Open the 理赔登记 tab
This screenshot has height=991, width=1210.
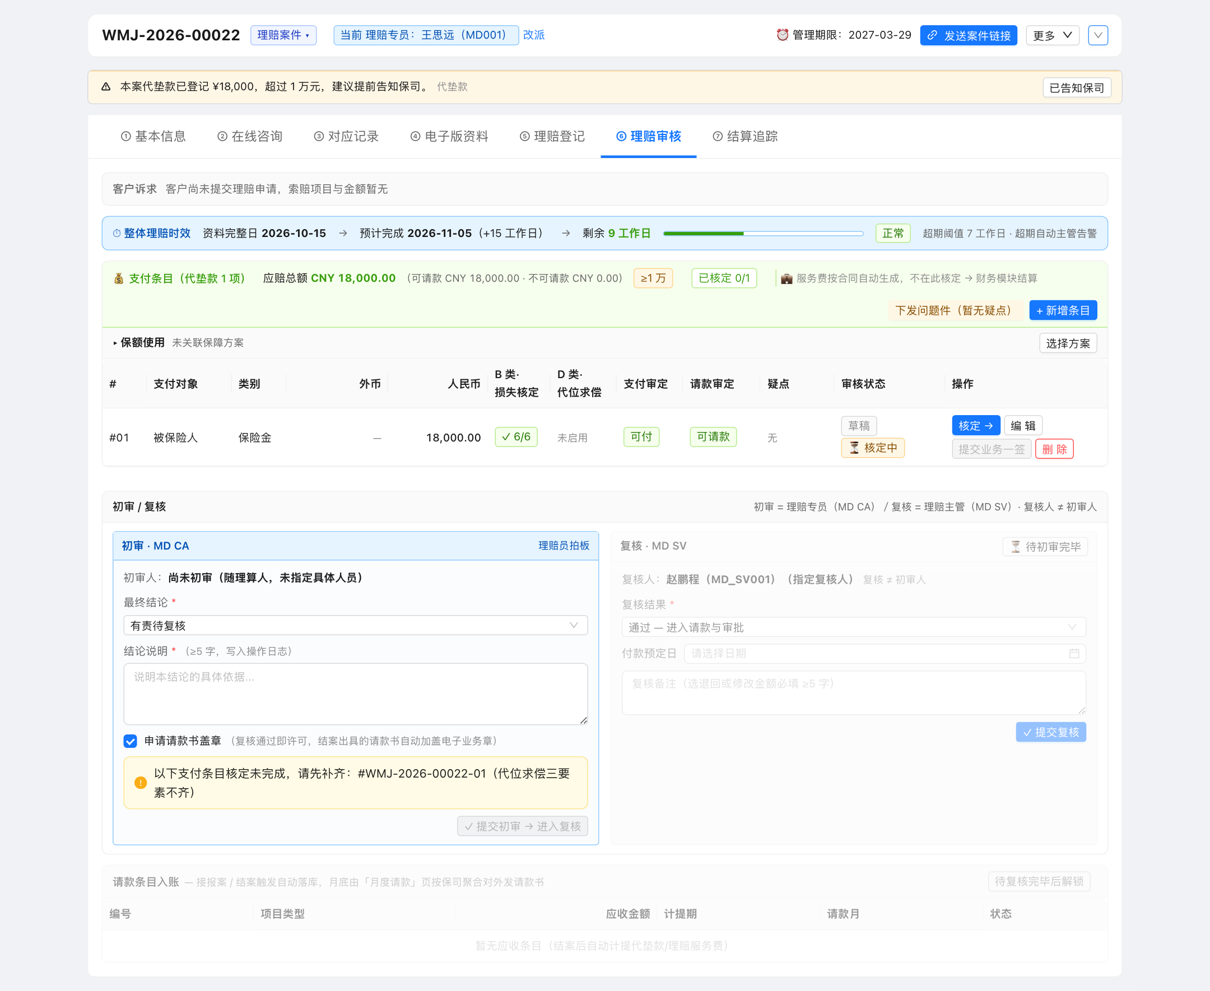552,137
